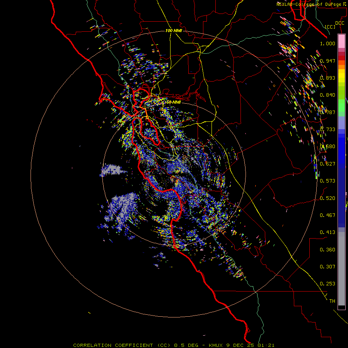Pick the red color band on legend
This screenshot has width=348, height=348.
coord(341,58)
